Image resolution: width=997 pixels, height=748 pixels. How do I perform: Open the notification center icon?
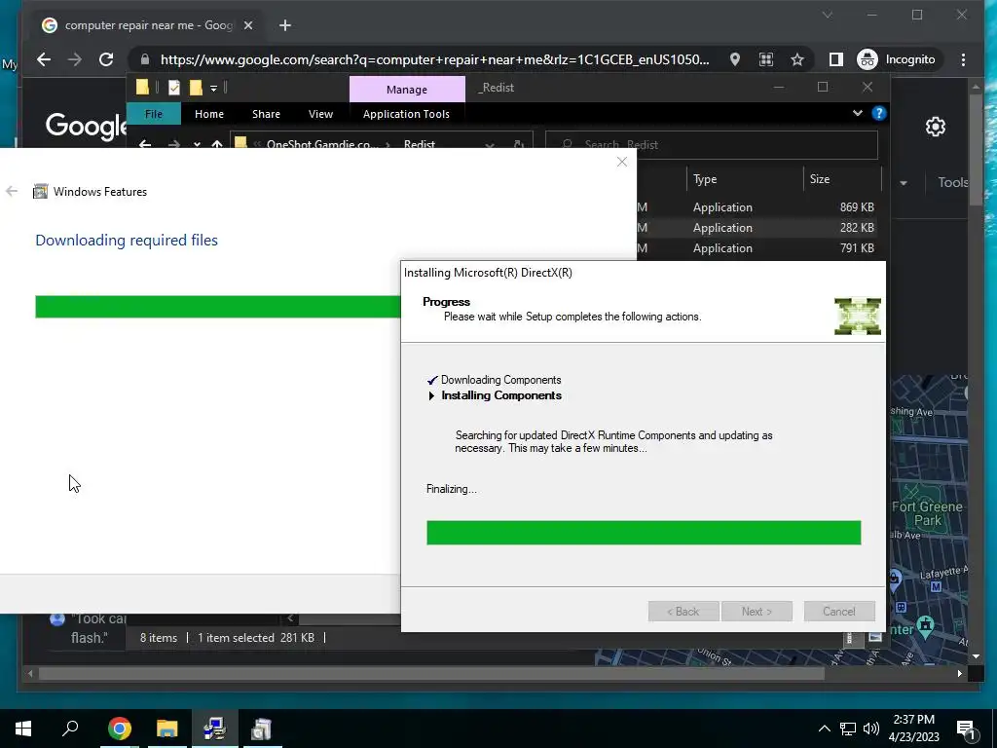(966, 729)
